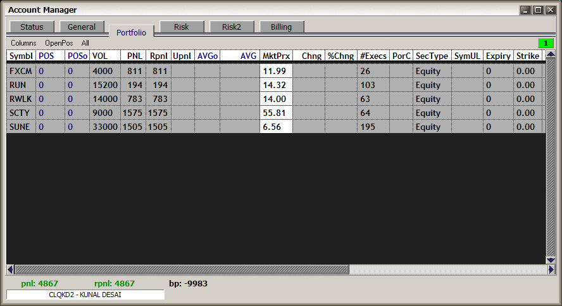The height and width of the screenshot is (306, 562).
Task: Click the SymUL column header
Action: (467, 56)
